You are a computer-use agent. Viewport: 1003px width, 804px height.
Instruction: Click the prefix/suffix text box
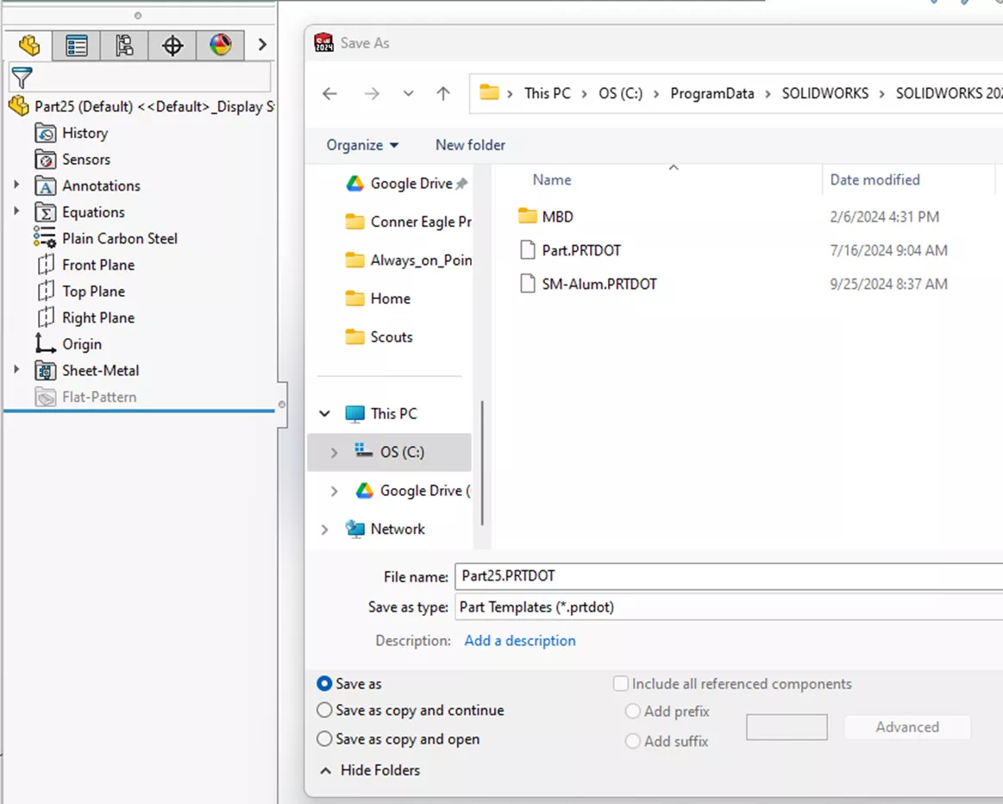(x=787, y=727)
